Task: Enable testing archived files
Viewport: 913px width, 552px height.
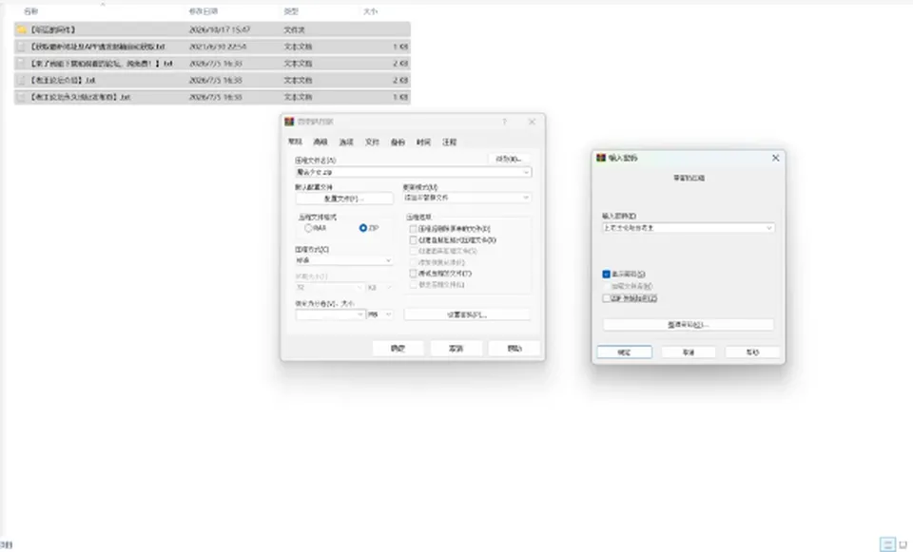Action: click(x=414, y=274)
